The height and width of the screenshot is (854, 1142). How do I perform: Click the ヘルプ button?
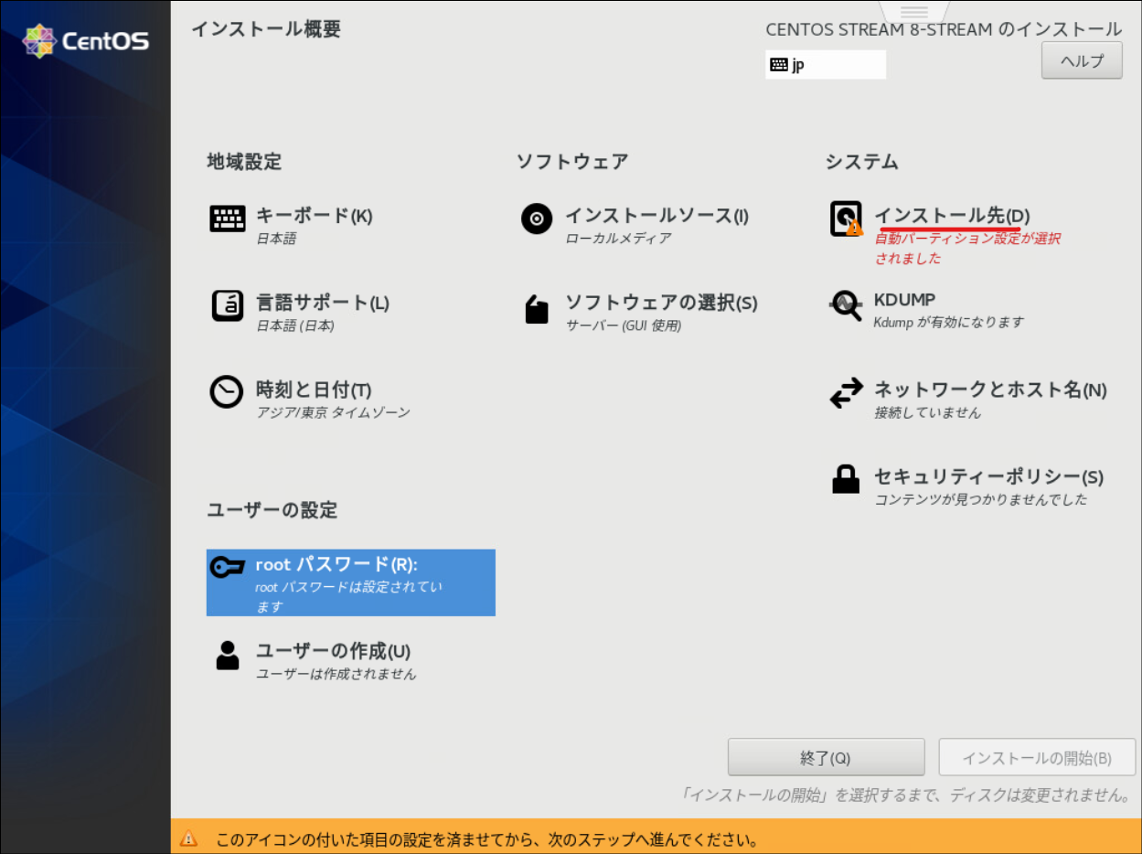pyautogui.click(x=1082, y=60)
